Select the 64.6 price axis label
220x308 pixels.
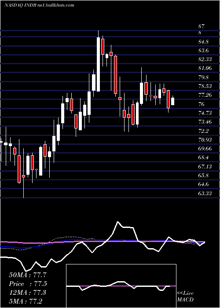(203, 184)
